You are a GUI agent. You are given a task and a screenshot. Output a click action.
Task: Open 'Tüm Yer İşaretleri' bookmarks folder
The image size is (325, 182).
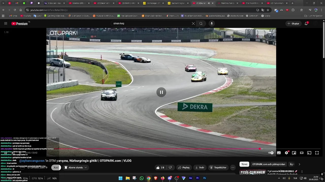pyautogui.click(x=314, y=16)
